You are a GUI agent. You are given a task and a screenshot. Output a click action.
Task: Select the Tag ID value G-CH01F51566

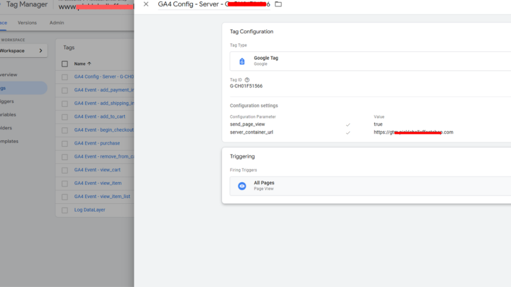(246, 86)
